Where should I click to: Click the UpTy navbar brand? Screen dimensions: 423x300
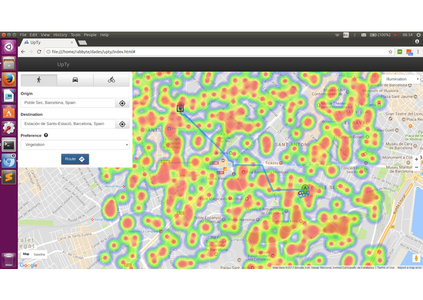pyautogui.click(x=63, y=64)
